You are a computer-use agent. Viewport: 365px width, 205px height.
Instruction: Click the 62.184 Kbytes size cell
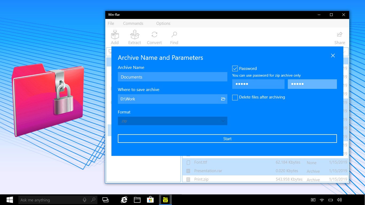tap(288, 162)
